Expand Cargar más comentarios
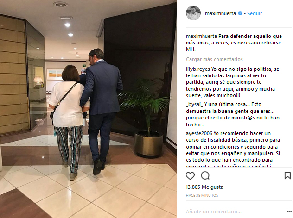 click(214, 59)
